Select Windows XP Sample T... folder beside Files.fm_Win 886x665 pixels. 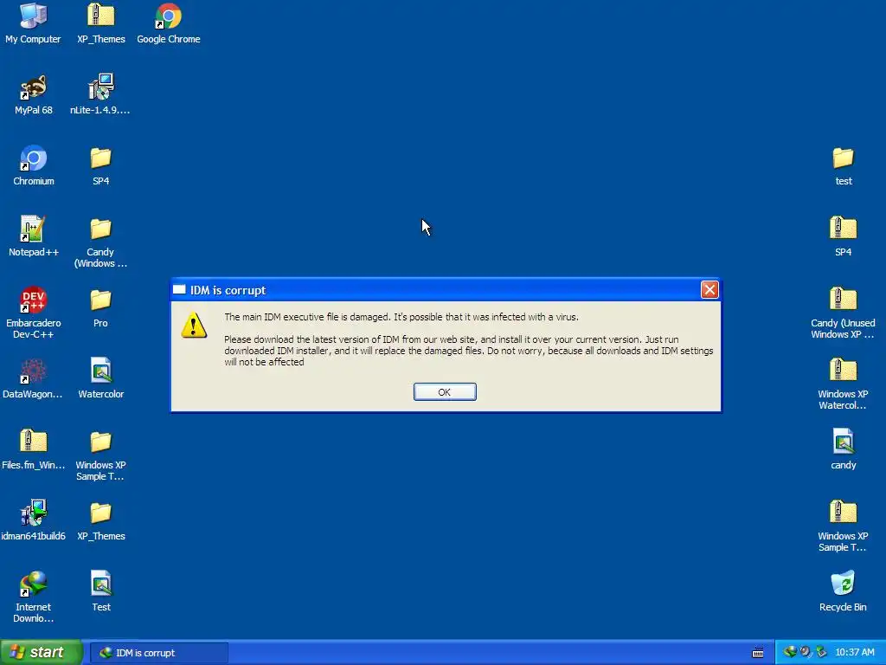point(100,455)
